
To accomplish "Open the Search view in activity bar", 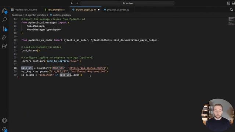I will pos(4,19).
